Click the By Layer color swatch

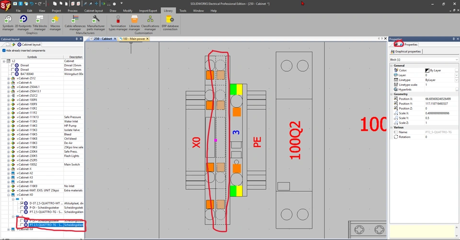[427, 70]
